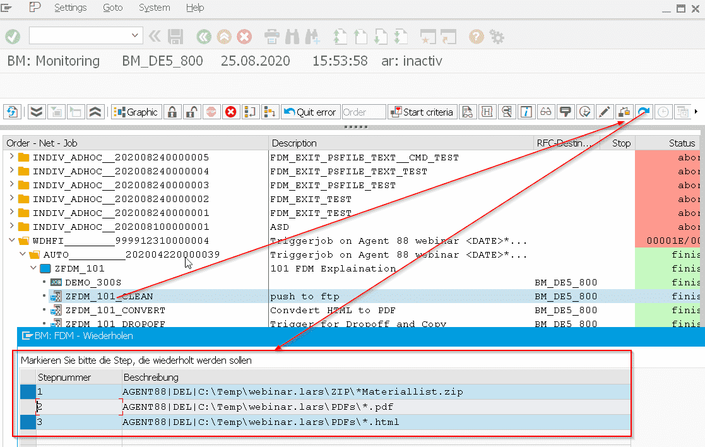Expand INDIV_ADHOC__202008240000005 node

(x=11, y=157)
